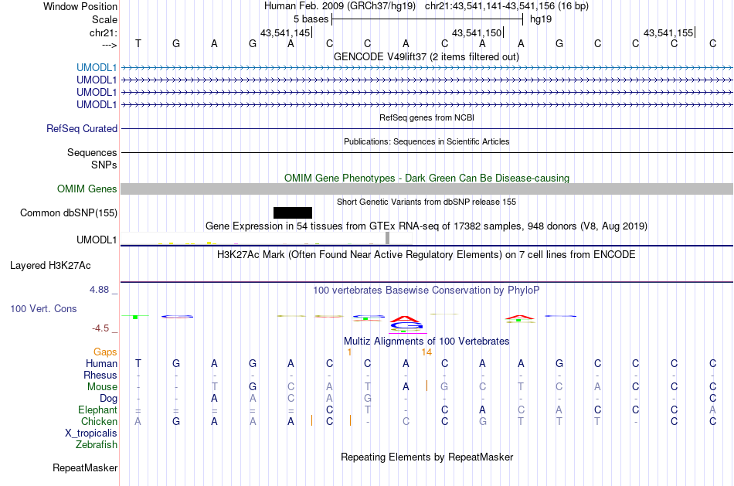The width and height of the screenshot is (734, 486).
Task: Click the Human species label
Action: tap(101, 363)
